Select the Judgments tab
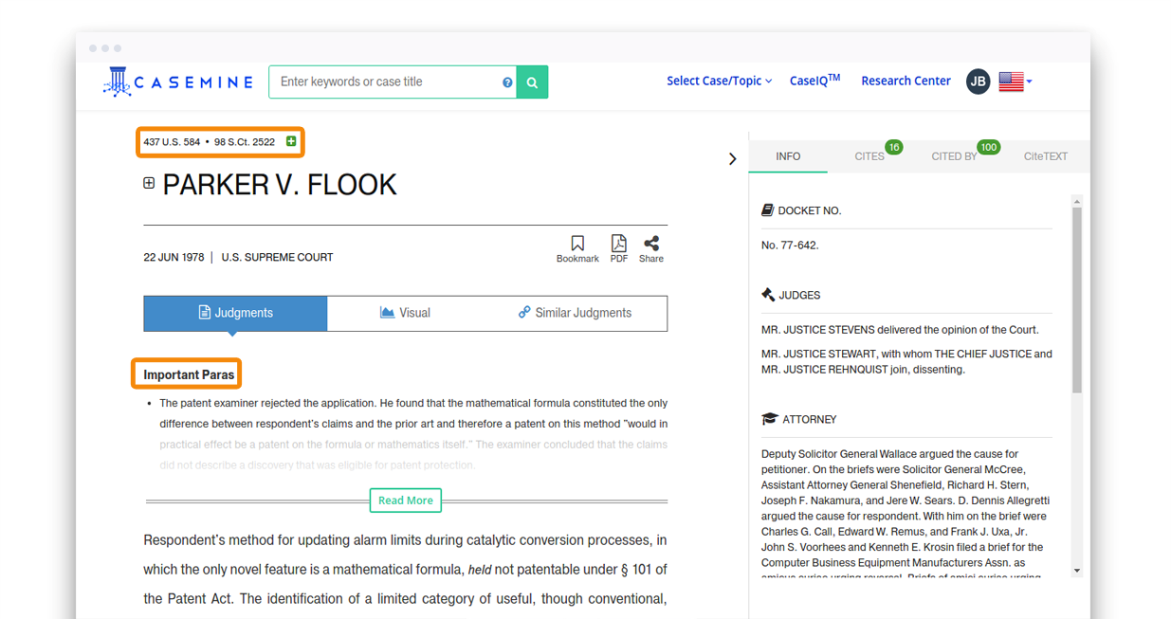The width and height of the screenshot is (1171, 619). tap(235, 313)
